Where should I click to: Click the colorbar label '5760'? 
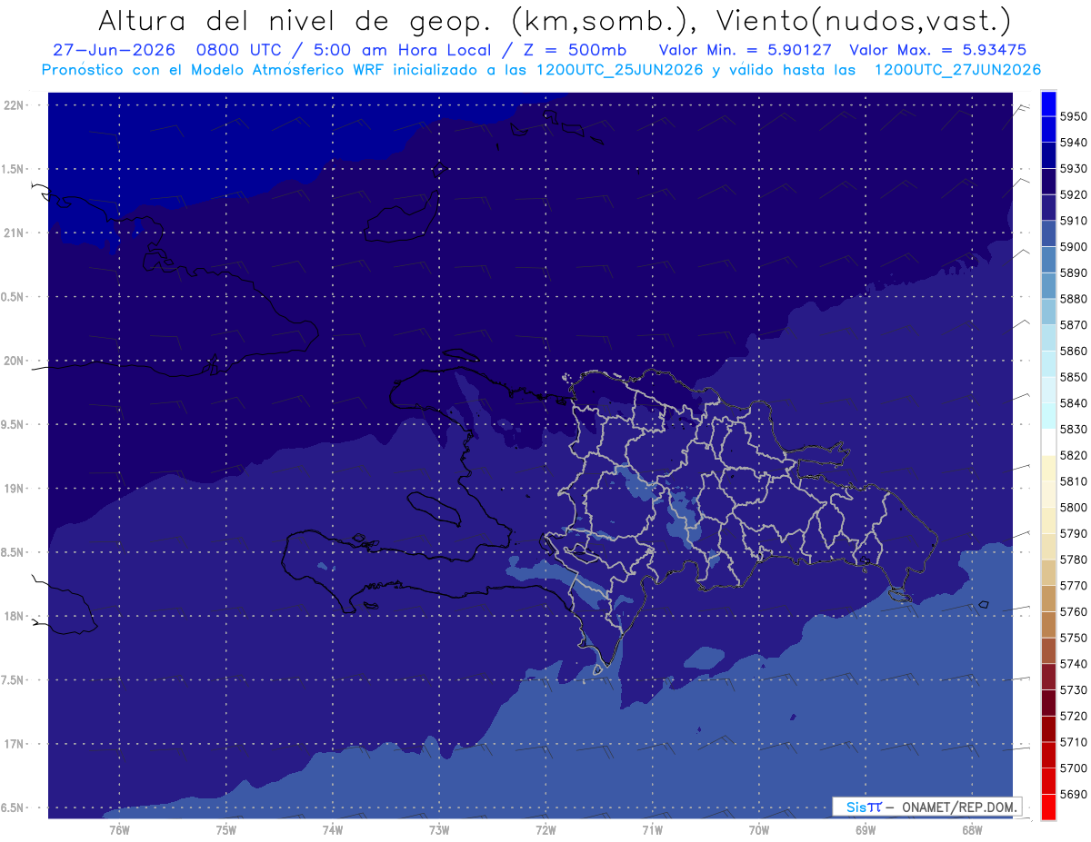coord(1074,611)
